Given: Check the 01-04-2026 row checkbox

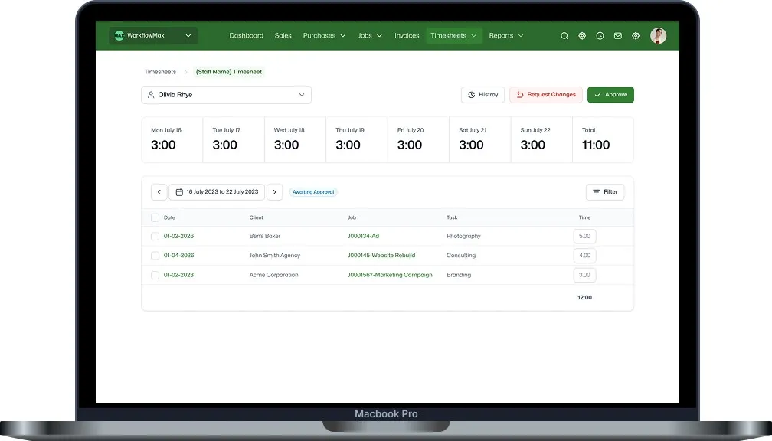Looking at the screenshot, I should pos(155,256).
